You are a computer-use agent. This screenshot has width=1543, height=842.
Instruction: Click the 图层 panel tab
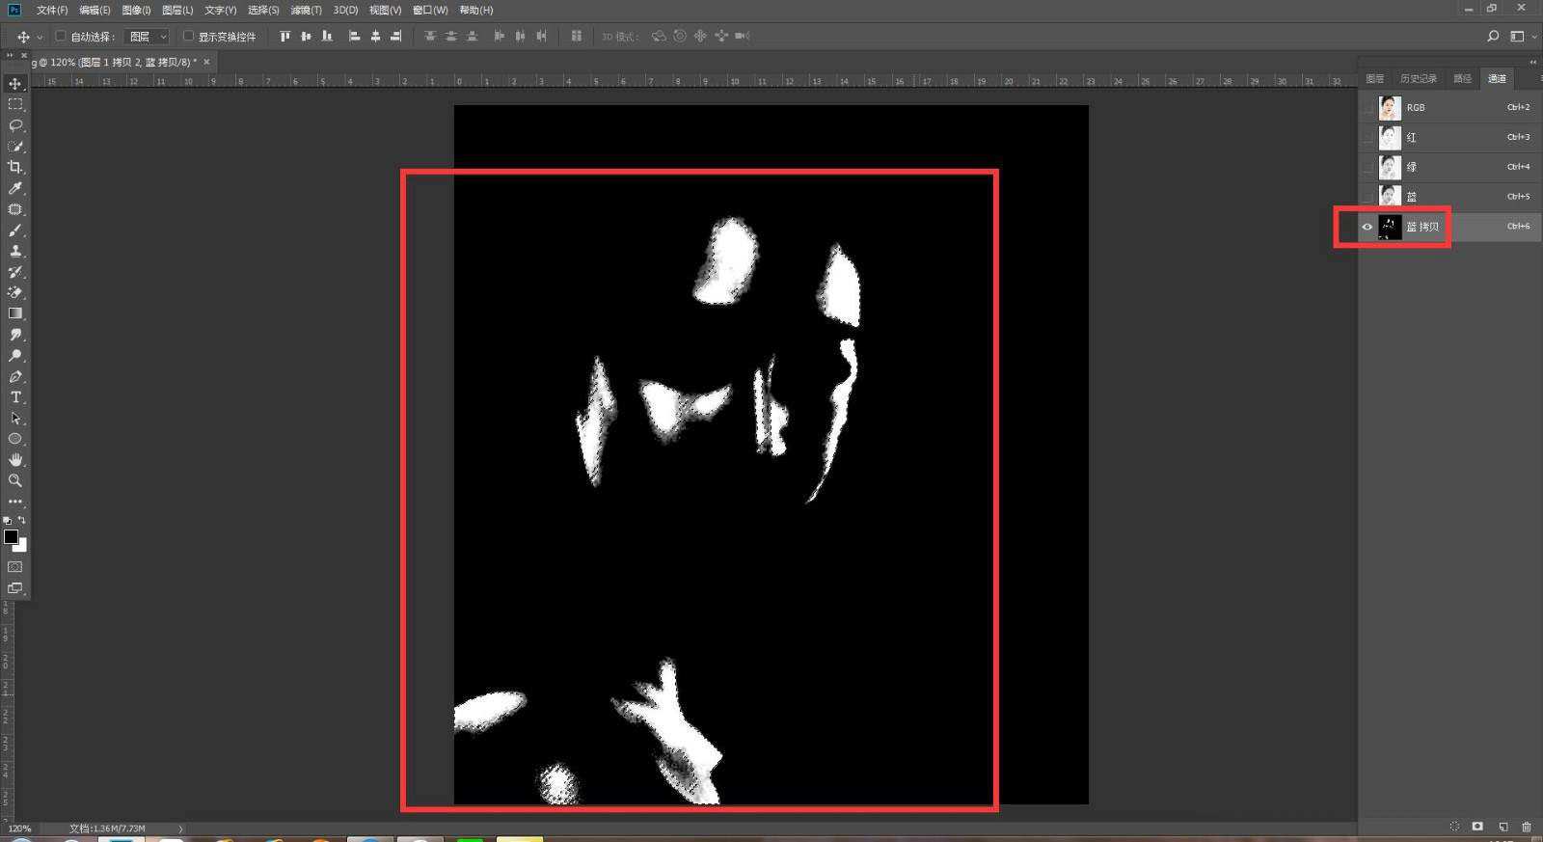click(1374, 78)
